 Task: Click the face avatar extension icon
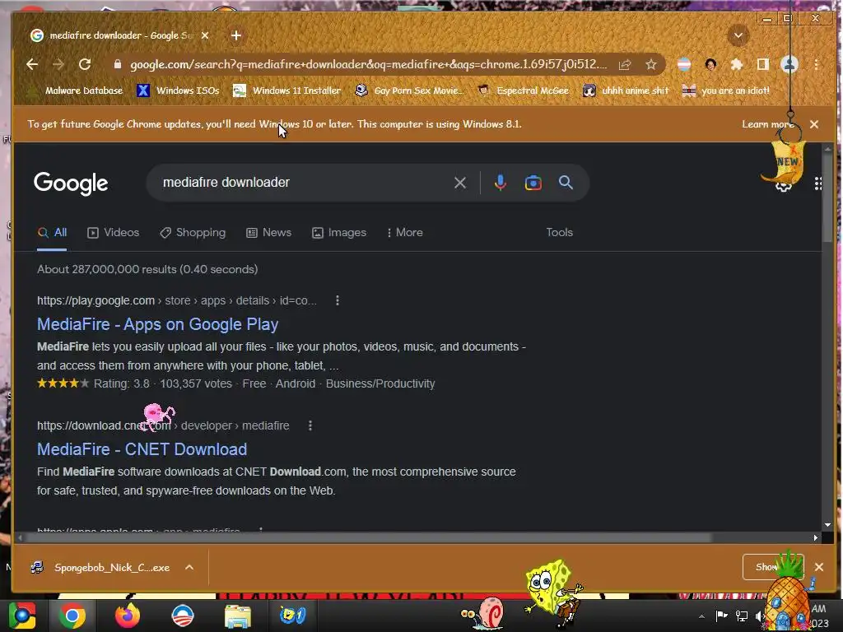point(710,65)
